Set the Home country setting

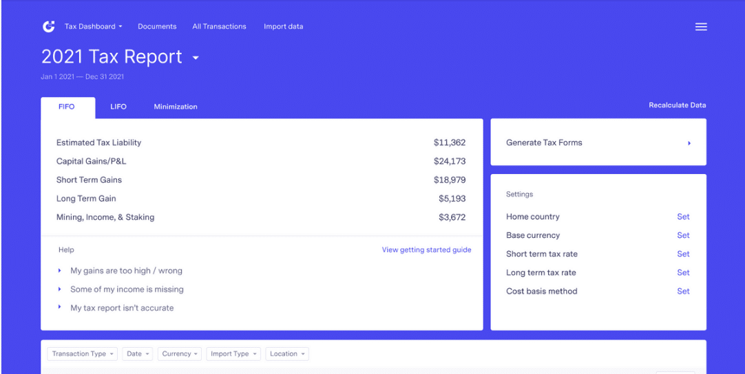click(x=682, y=217)
